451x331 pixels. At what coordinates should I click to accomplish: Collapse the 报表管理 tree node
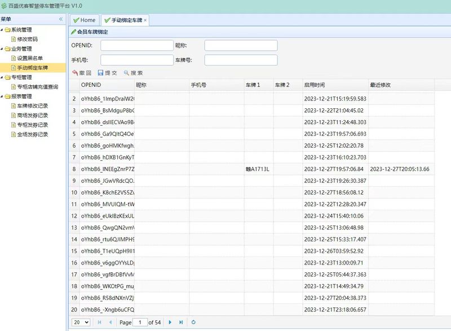pyautogui.click(x=2, y=96)
